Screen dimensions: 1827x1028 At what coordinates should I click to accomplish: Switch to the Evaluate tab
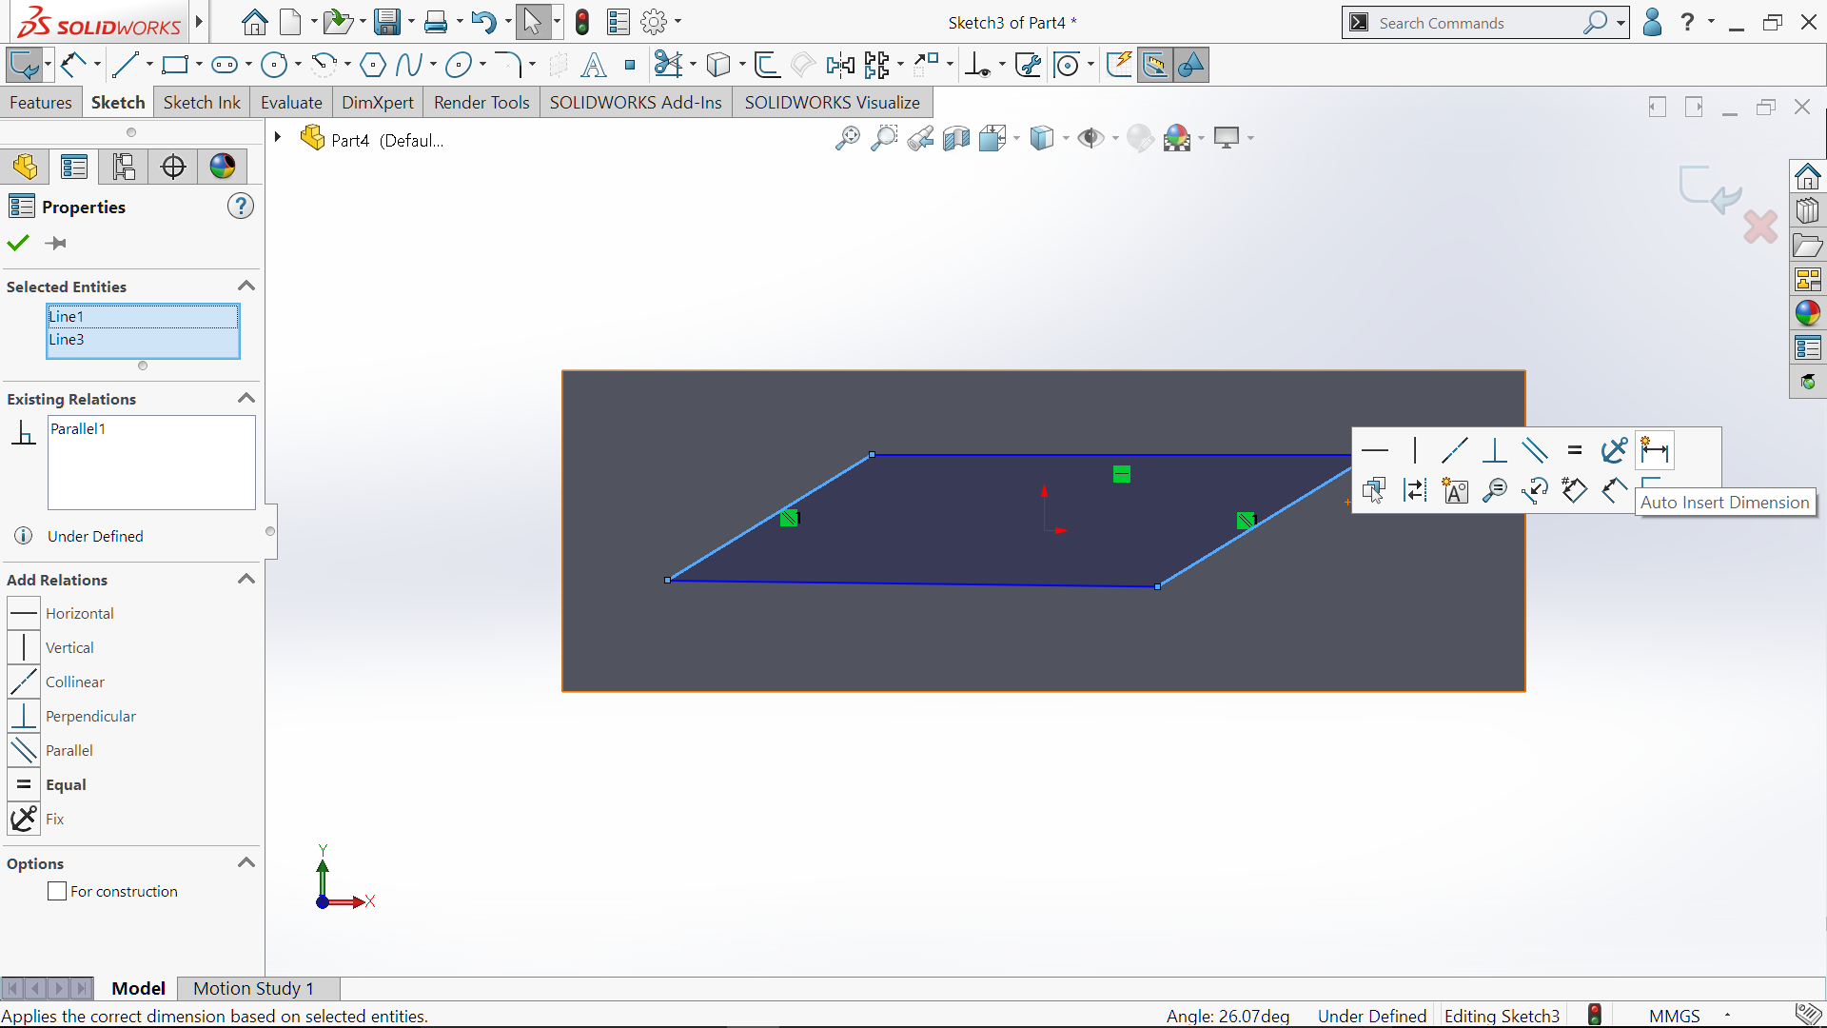[291, 102]
